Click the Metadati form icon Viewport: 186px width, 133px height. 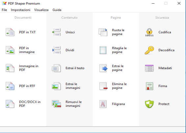pyautogui.click(x=149, y=68)
